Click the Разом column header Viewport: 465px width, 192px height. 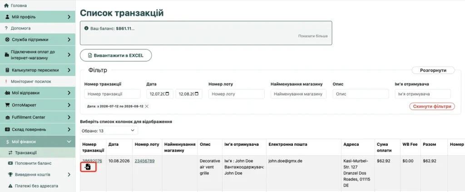pos(434,147)
